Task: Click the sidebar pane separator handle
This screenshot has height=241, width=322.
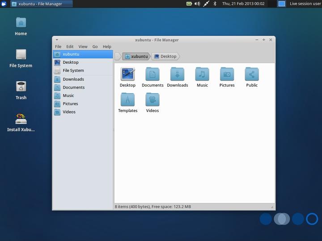Action: (114, 130)
